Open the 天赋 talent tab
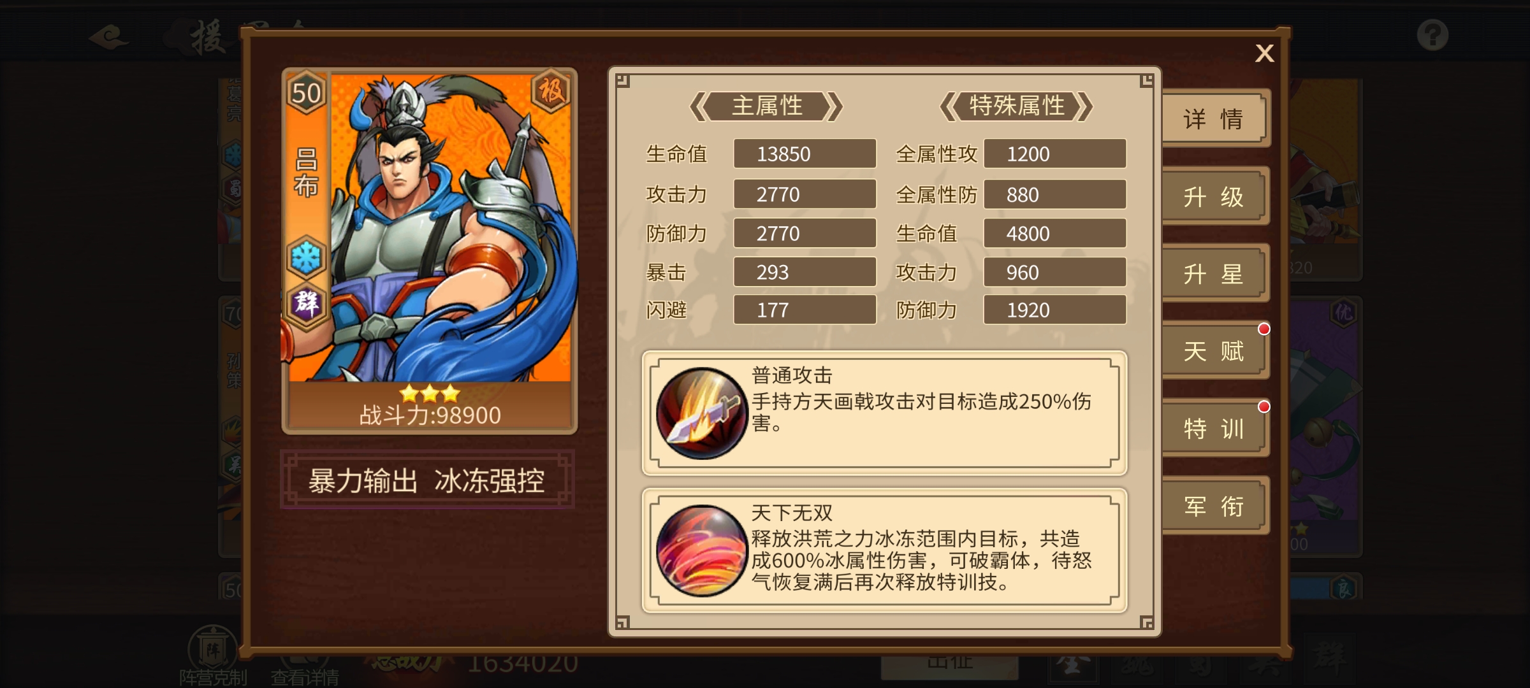The image size is (1530, 688). (x=1214, y=351)
